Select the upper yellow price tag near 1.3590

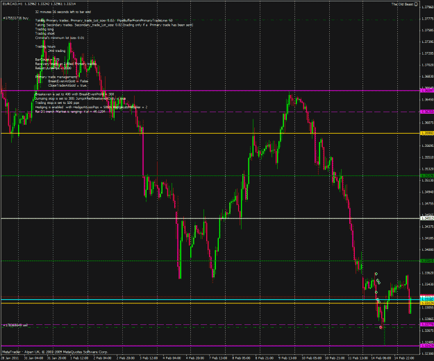point(427,133)
